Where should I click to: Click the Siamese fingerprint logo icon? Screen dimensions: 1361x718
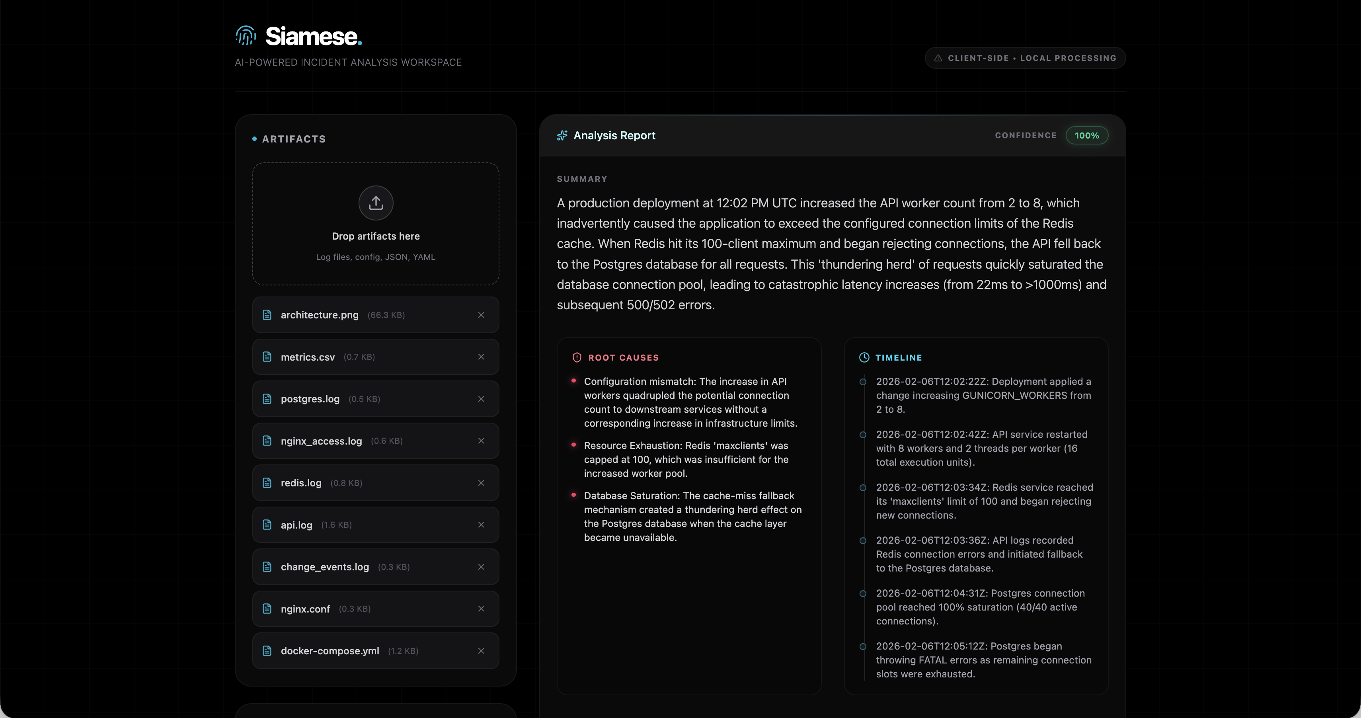(x=246, y=36)
